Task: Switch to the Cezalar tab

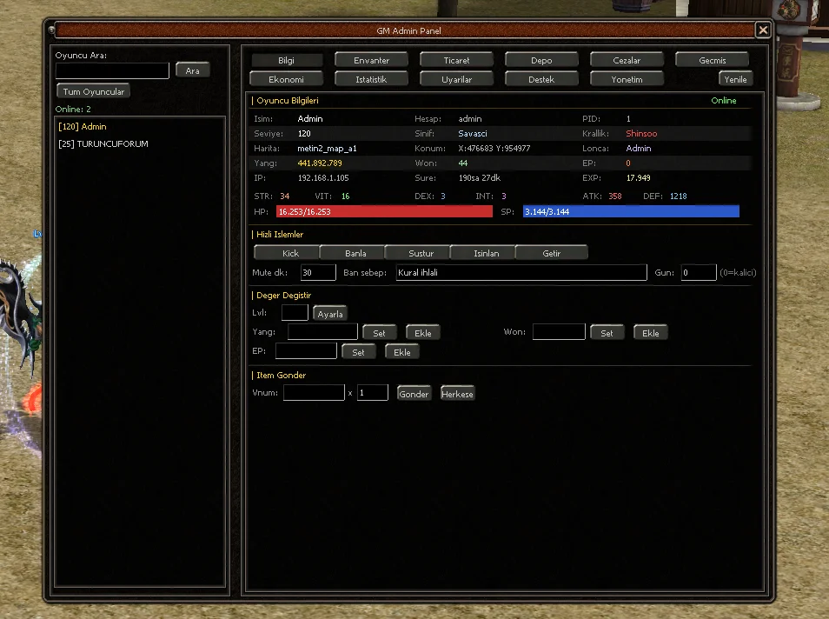Action: pyautogui.click(x=627, y=60)
